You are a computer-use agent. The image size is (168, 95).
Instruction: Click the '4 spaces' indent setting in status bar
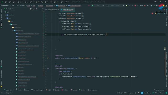(131, 93)
